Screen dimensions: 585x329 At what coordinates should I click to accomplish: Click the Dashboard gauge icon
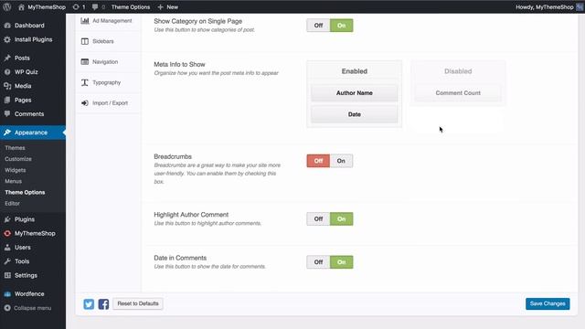pyautogui.click(x=7, y=26)
